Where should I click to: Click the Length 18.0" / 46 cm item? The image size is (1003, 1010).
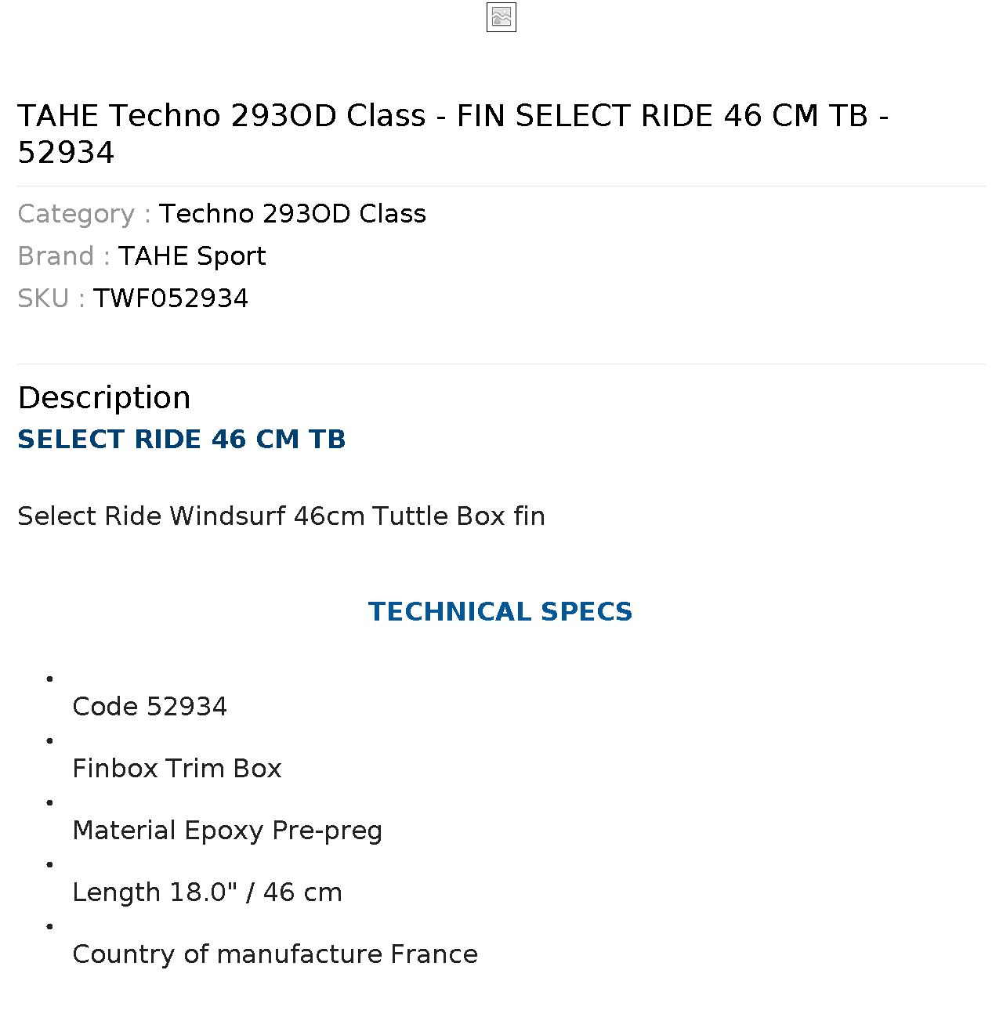(x=207, y=892)
